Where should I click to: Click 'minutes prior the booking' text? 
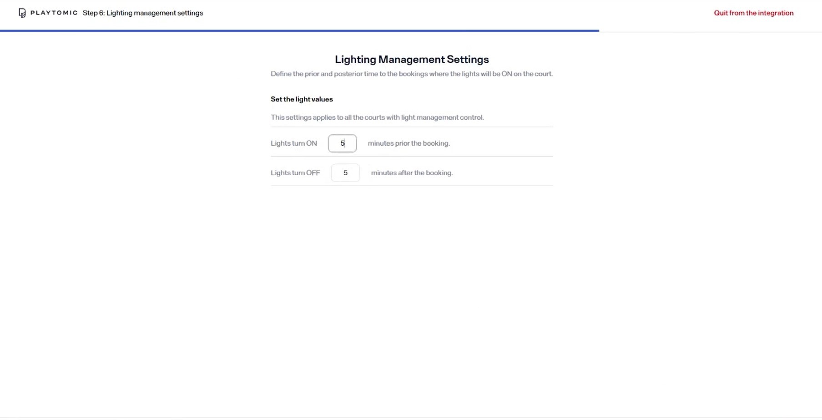(408, 143)
